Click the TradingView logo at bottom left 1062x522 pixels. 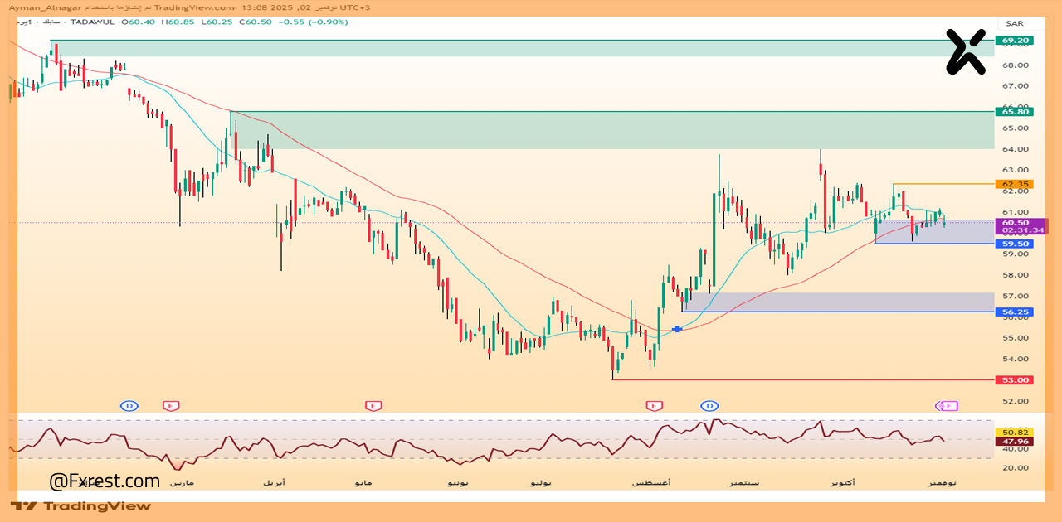click(x=80, y=505)
